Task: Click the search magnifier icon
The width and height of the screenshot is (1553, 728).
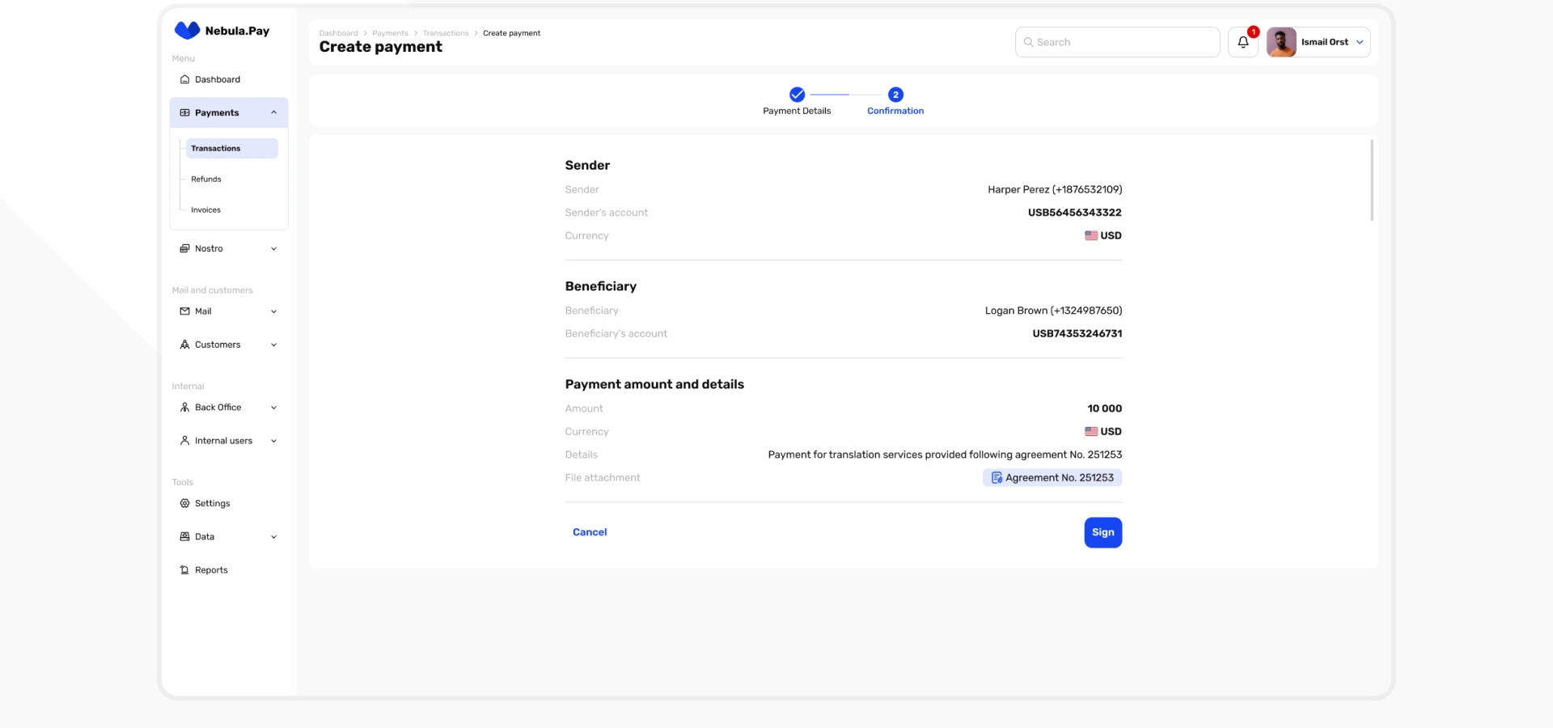Action: [x=1029, y=42]
